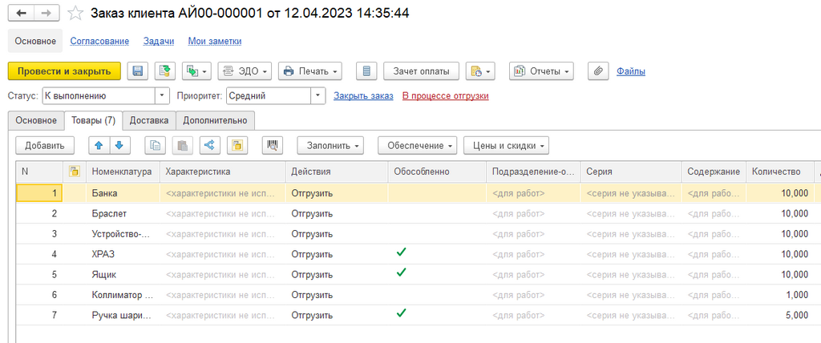Toggle Обособленно checkmark in Ручка шари… row

tap(401, 313)
